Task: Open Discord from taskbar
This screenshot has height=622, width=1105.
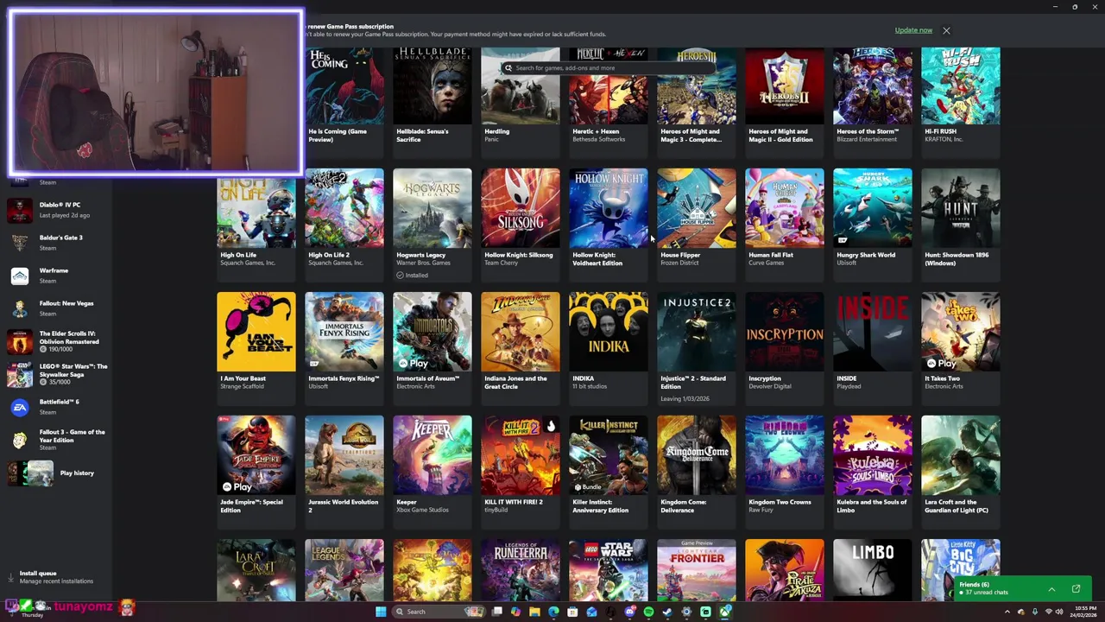Action: [x=629, y=612]
